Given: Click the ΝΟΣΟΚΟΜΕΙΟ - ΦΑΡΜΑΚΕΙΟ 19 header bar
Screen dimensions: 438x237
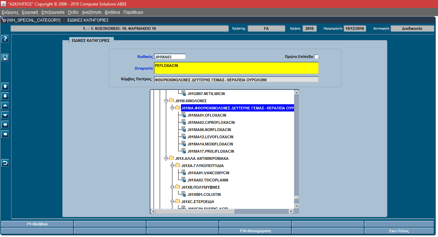Looking at the screenshot, I should [120, 28].
